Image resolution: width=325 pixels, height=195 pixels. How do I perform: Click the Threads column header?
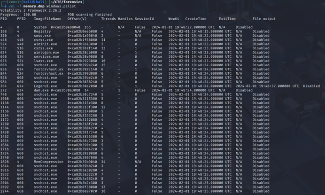[x=108, y=19]
